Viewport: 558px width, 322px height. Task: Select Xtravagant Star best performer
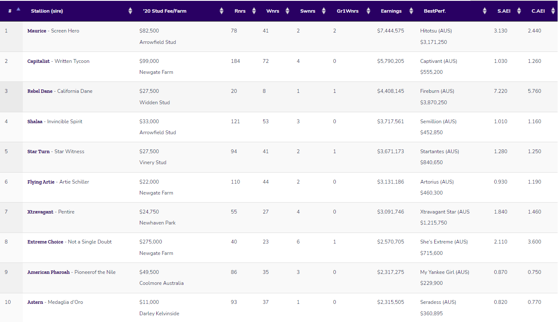click(x=445, y=212)
